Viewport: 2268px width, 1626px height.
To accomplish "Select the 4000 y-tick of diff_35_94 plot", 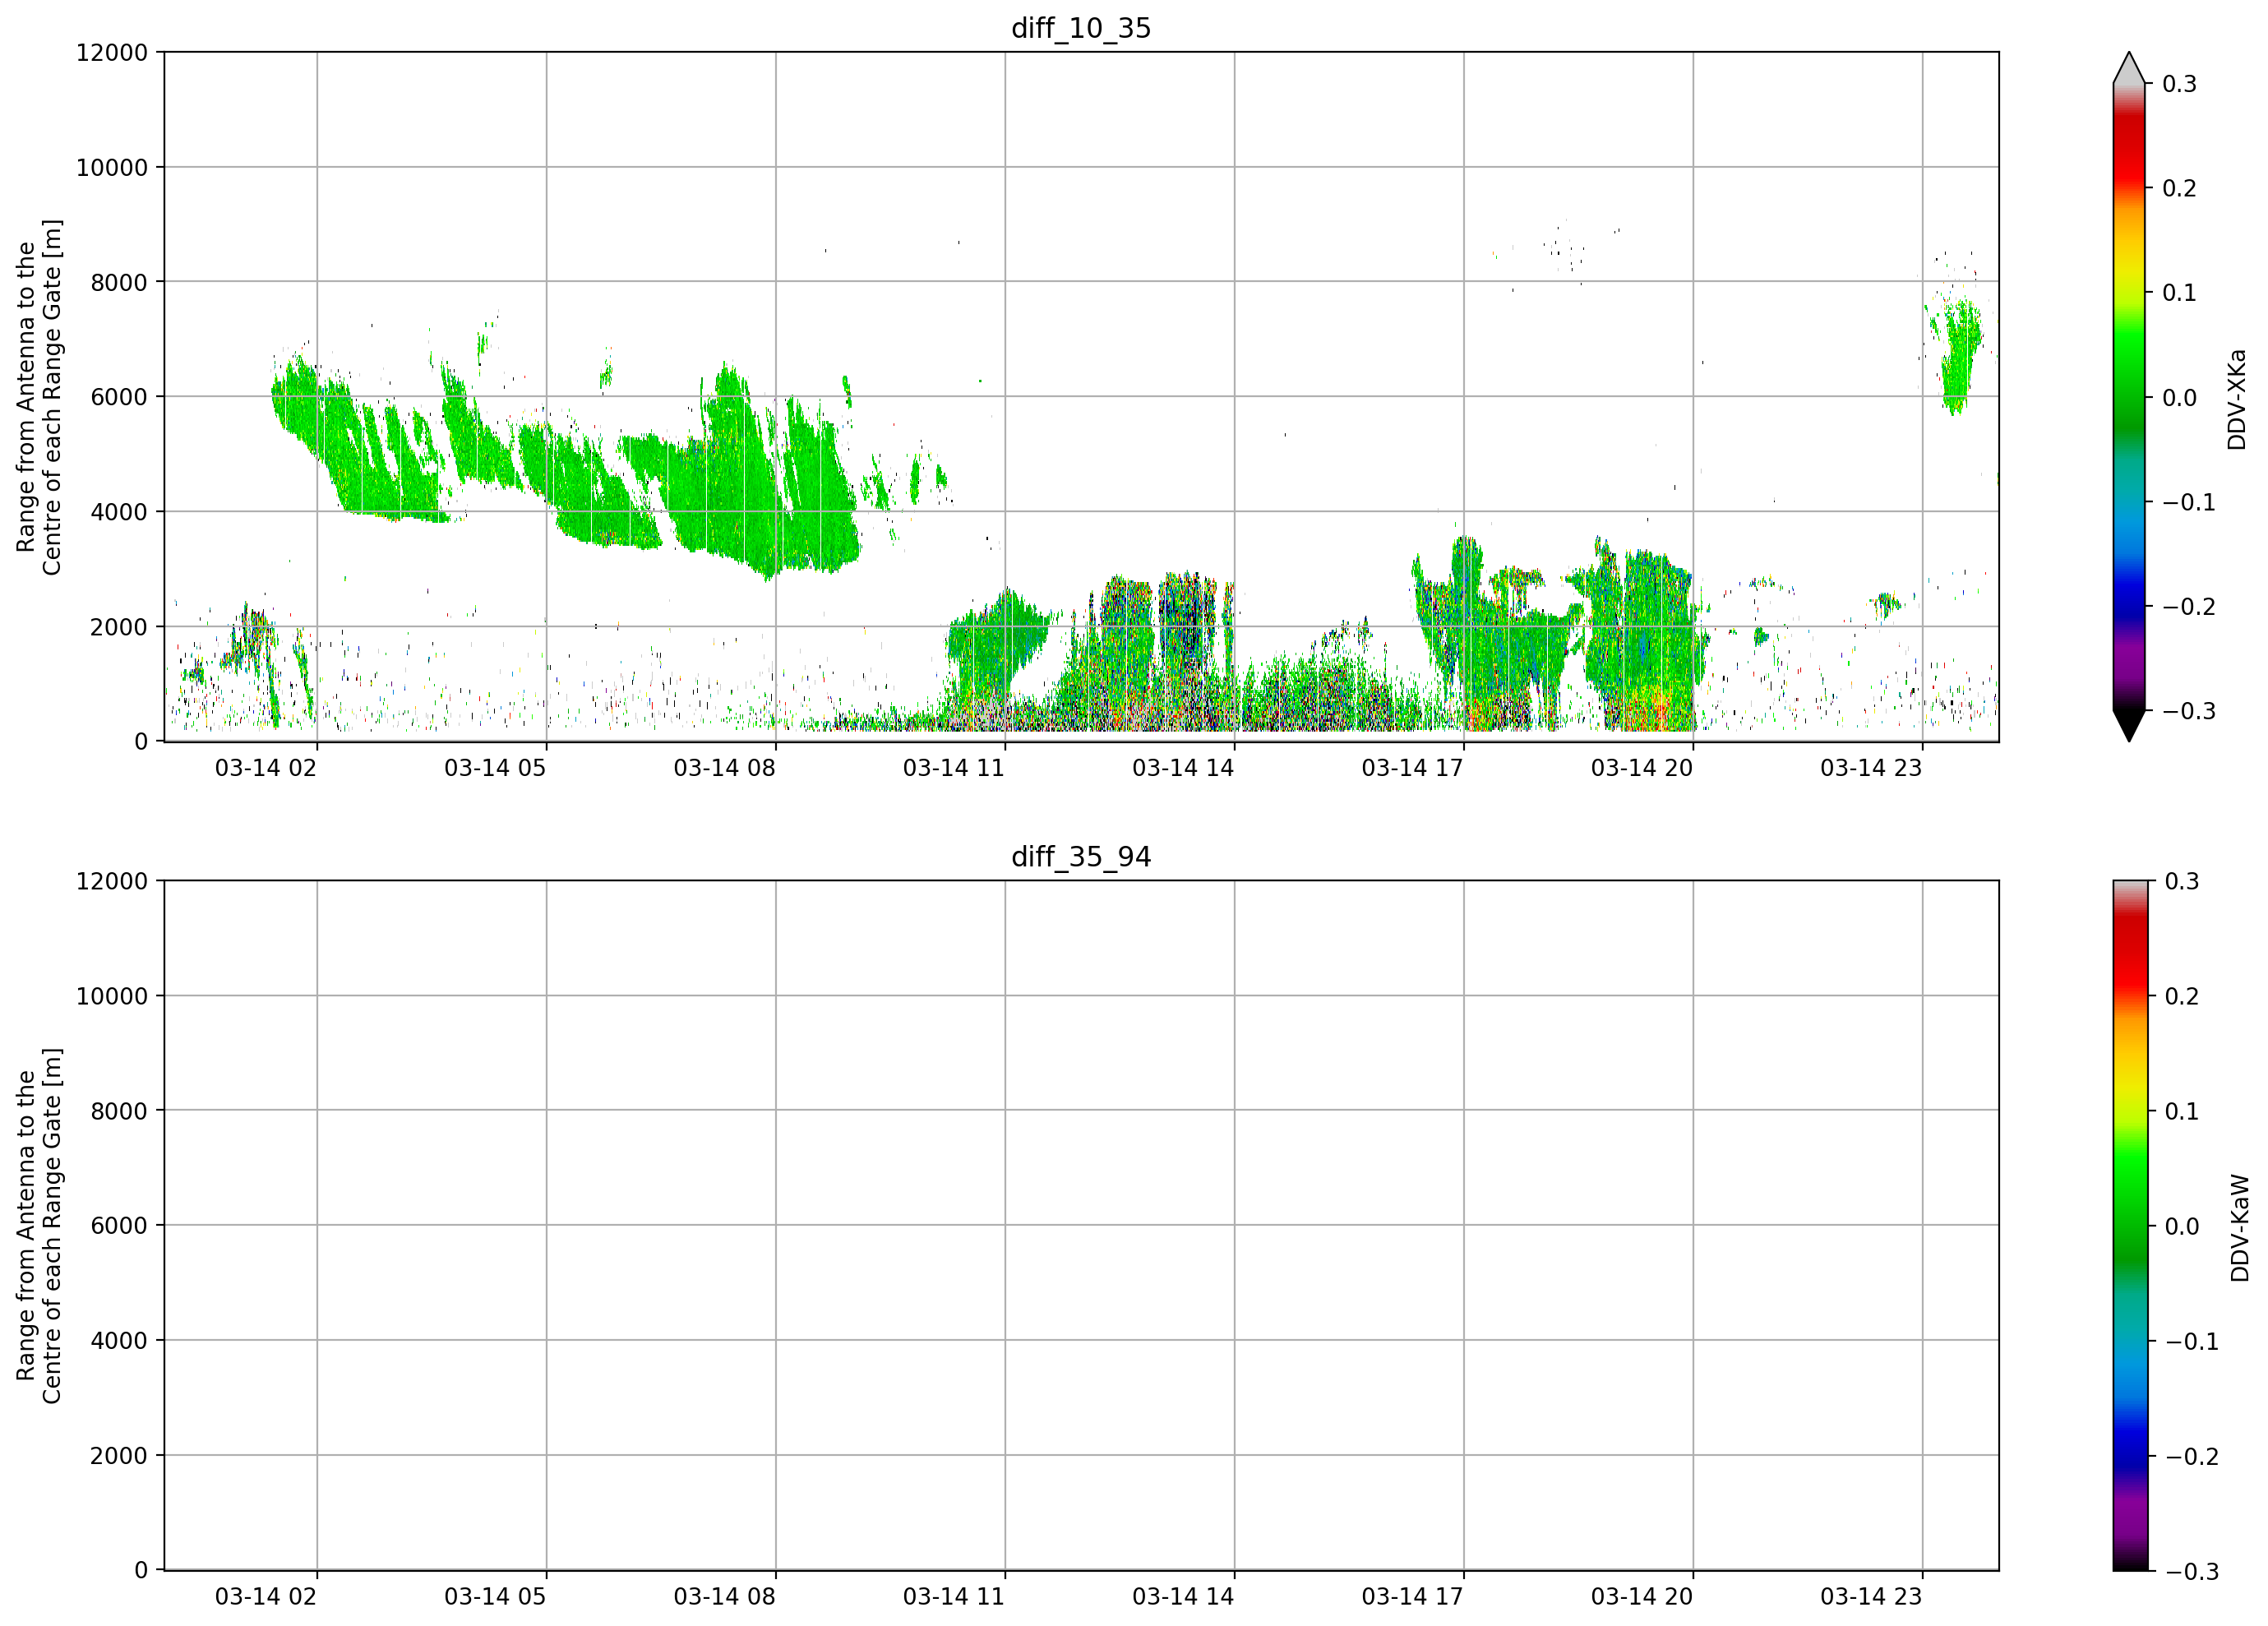I will (x=119, y=1341).
